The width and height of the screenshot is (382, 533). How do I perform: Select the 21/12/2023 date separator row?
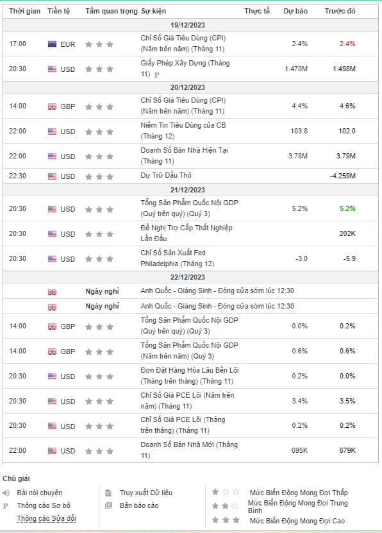click(x=190, y=190)
